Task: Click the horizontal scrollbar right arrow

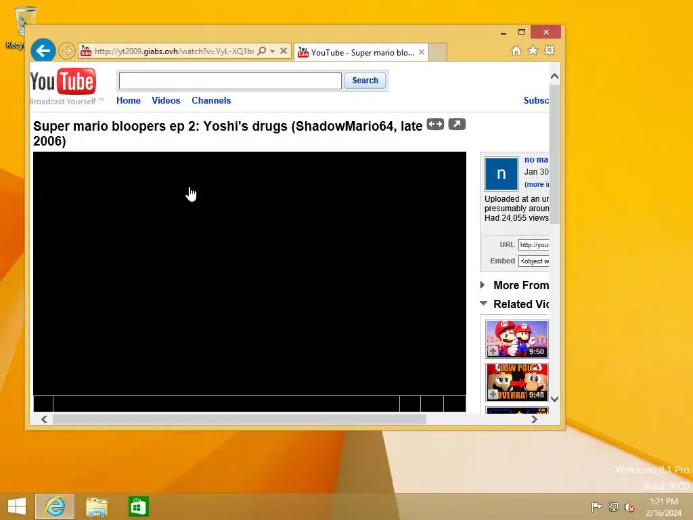Action: pyautogui.click(x=534, y=419)
